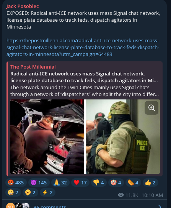Open the 36 comments thread
171x208 pixels.
pyautogui.click(x=50, y=206)
